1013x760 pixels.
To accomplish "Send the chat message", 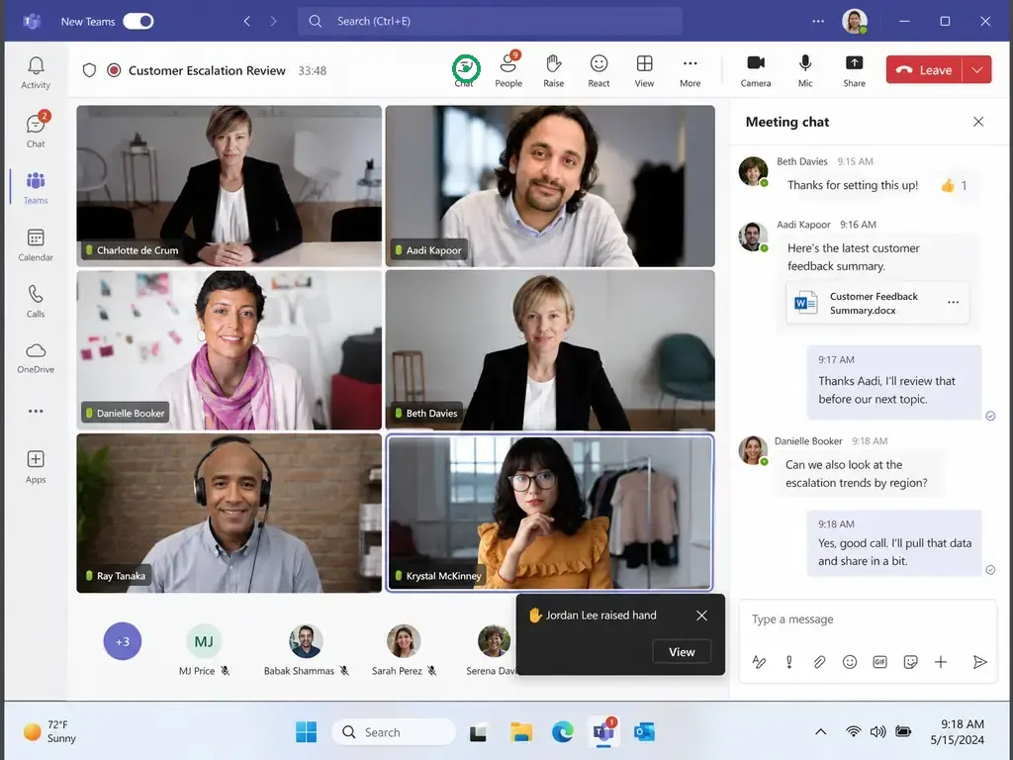I will (x=979, y=662).
